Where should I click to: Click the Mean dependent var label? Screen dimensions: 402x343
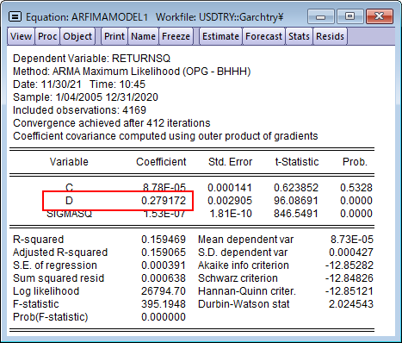(x=245, y=240)
